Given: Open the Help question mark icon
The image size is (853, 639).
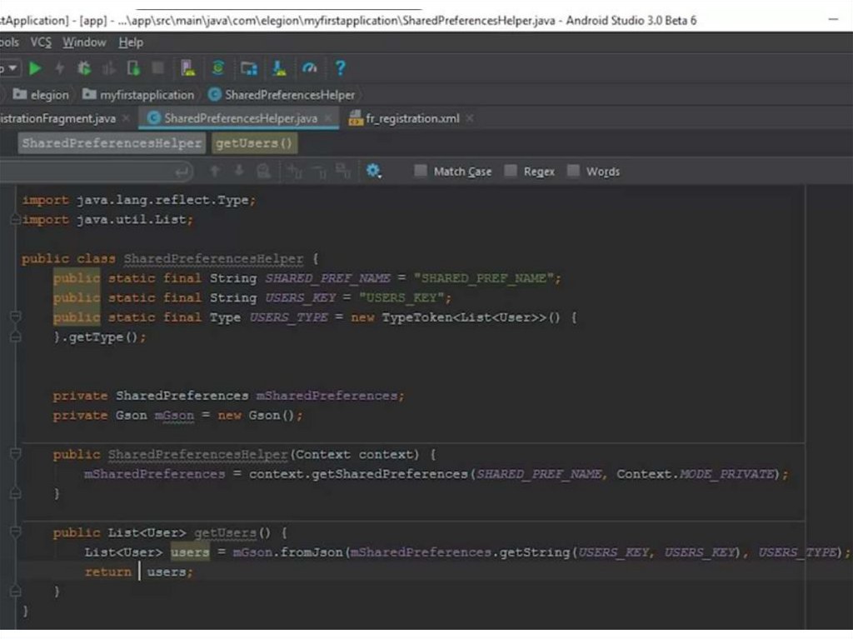Looking at the screenshot, I should point(340,68).
